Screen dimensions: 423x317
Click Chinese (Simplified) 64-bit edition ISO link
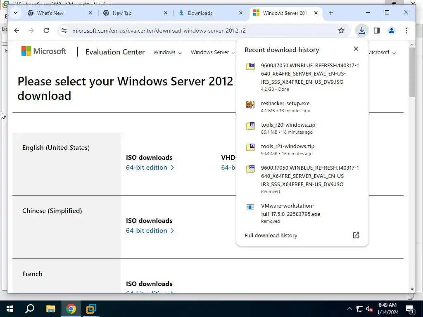coord(150,230)
